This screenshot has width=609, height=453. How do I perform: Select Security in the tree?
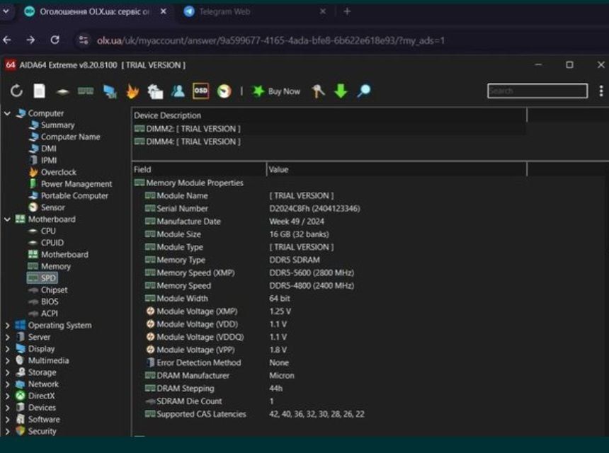(36, 431)
